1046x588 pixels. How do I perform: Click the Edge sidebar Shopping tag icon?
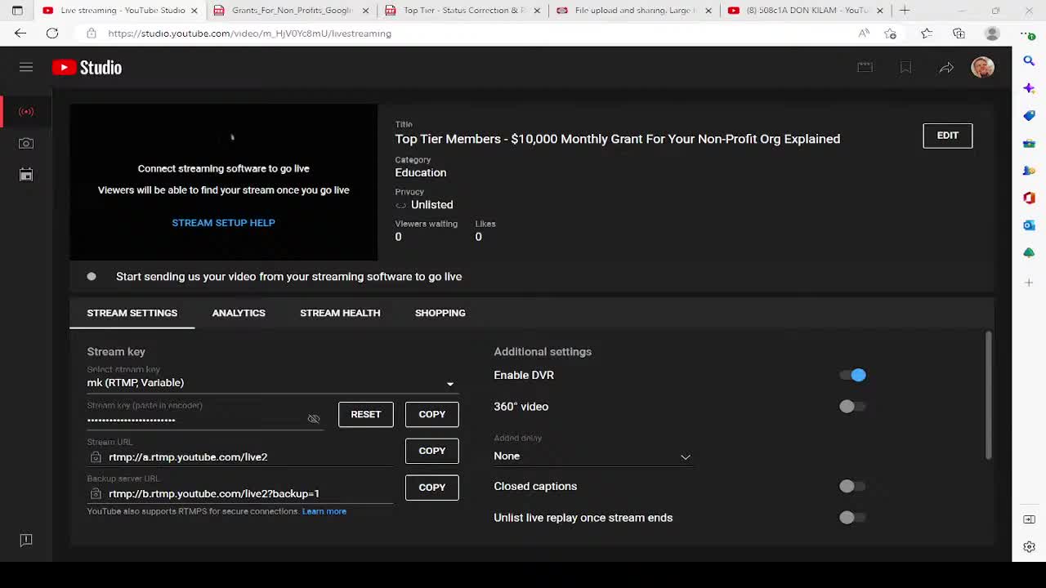pos(1029,116)
